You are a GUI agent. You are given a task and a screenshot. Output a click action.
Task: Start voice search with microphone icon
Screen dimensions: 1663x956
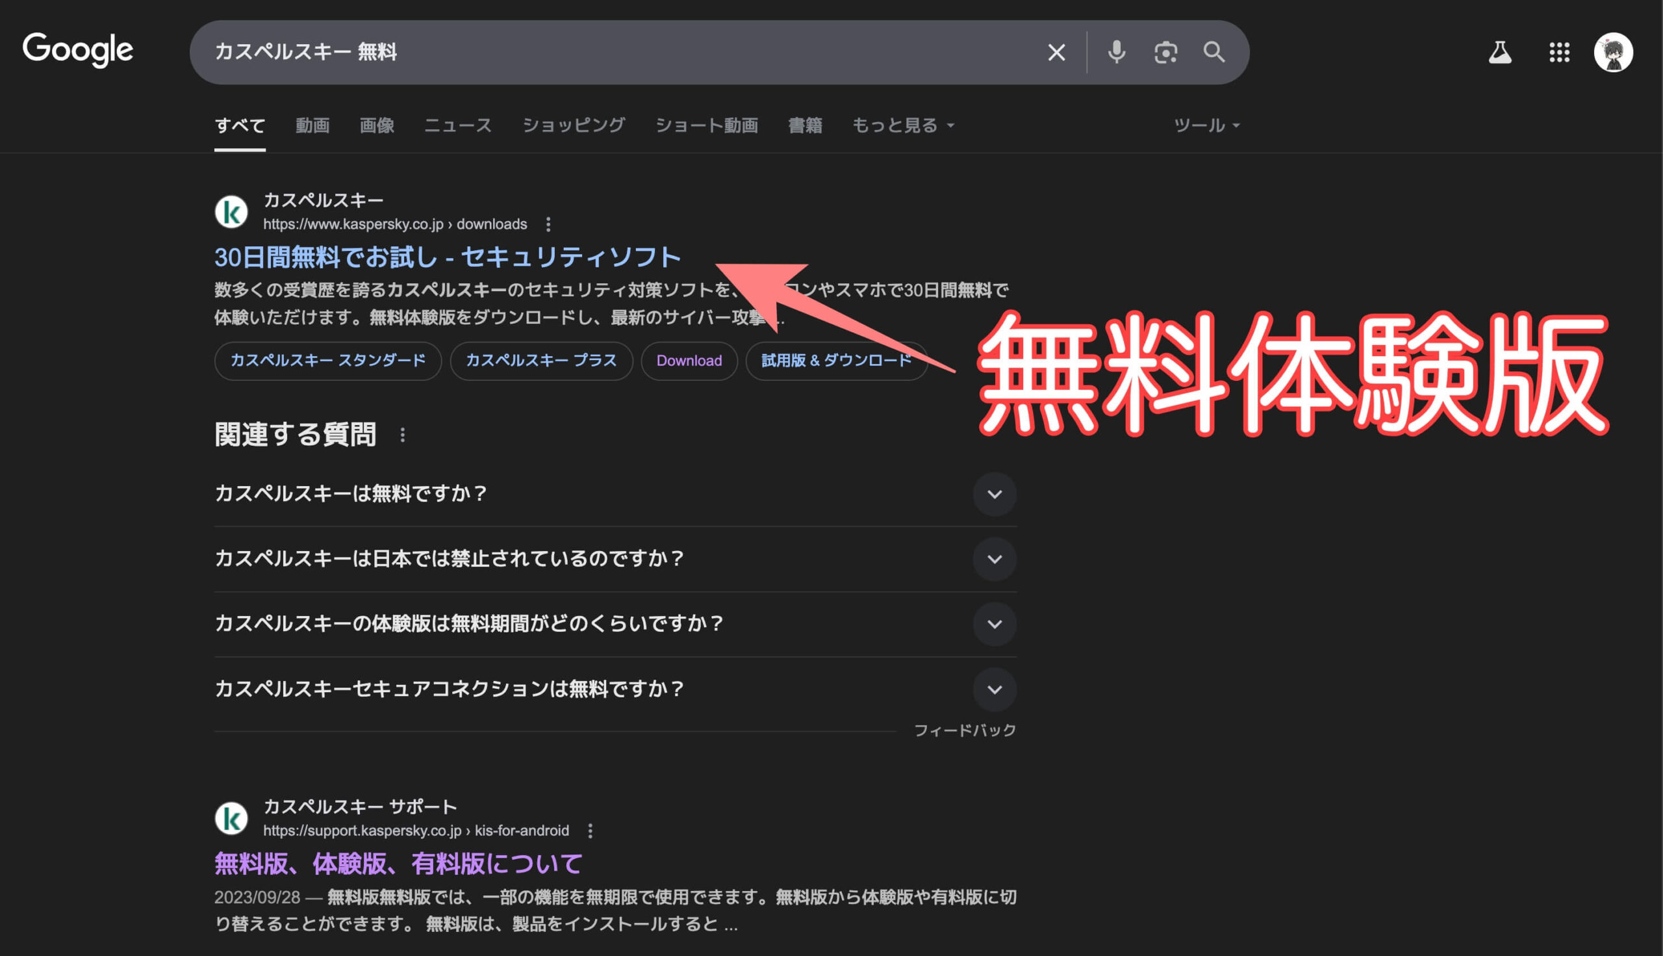pos(1116,52)
